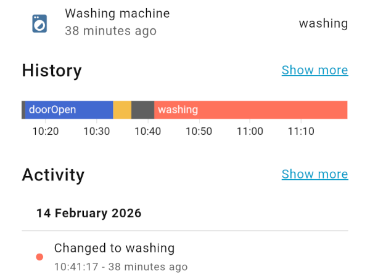
Task: Click the 10:50 time axis label
Action: (x=199, y=131)
